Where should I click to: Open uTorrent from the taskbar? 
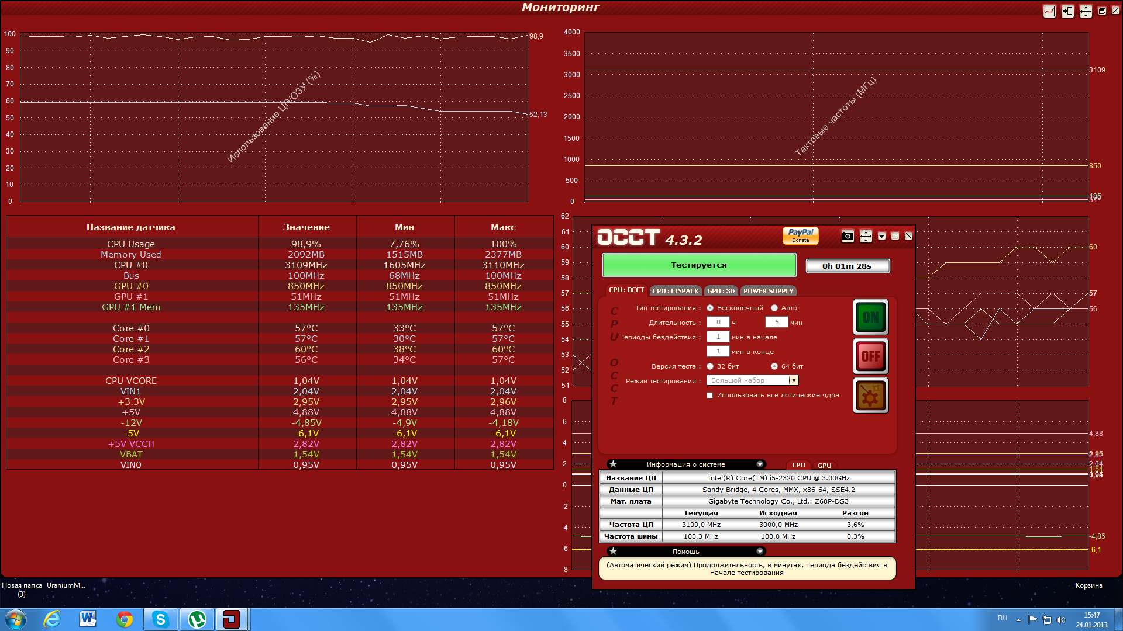[x=197, y=619]
